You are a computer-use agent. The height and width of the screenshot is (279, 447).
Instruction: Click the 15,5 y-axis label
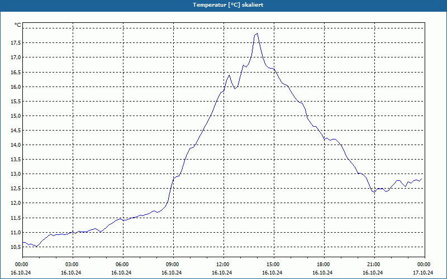[15, 102]
